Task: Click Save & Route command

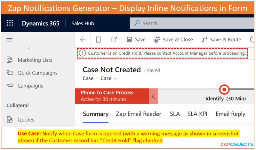Action: (x=226, y=40)
